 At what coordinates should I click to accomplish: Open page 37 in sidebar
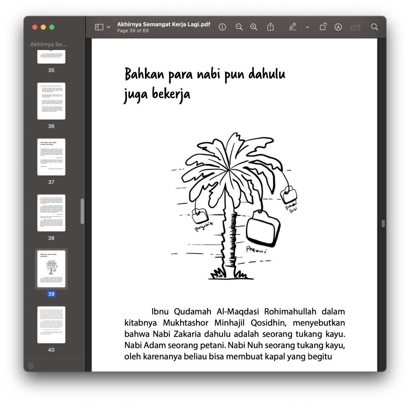coord(51,157)
